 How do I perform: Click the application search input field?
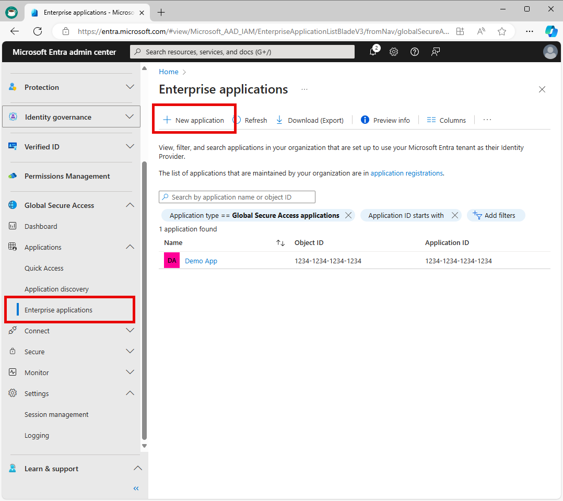[x=237, y=197]
